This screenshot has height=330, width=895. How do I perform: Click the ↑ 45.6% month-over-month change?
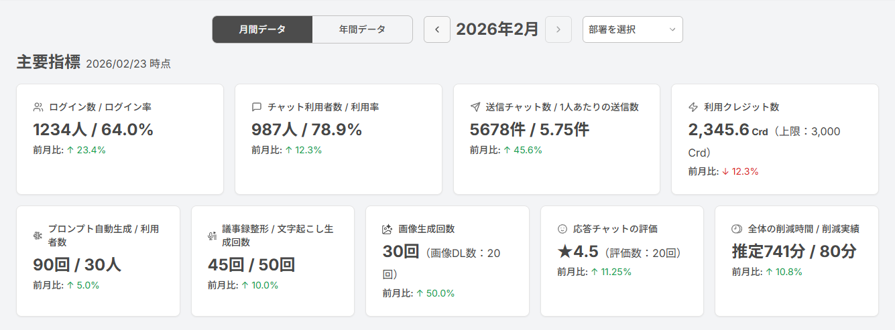point(523,150)
